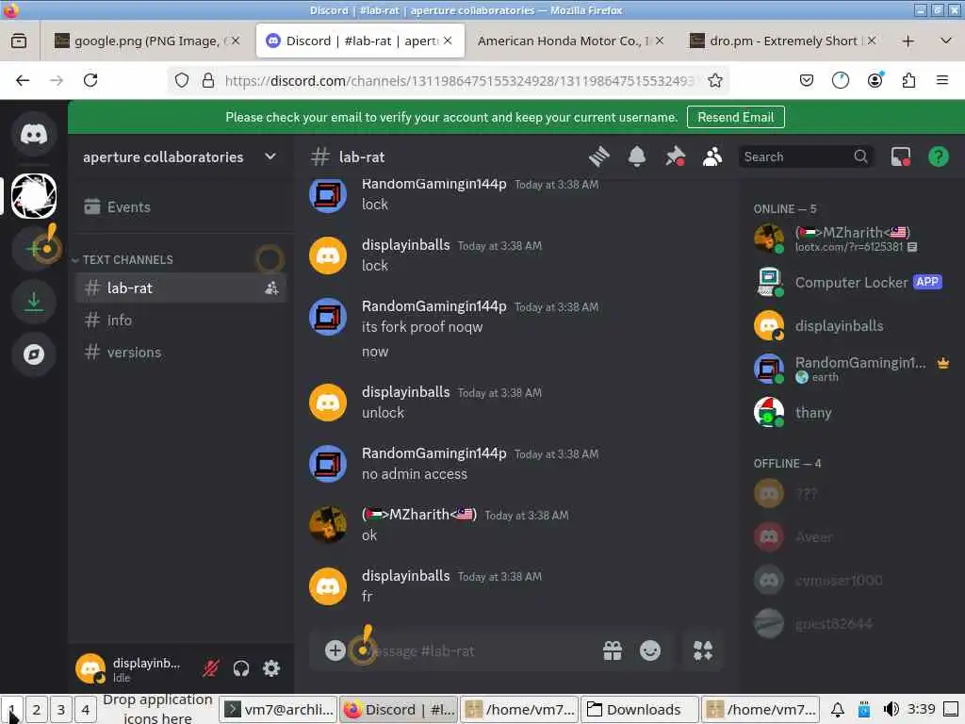Open Firefox extensions puzzle icon
The height and width of the screenshot is (724, 965).
(908, 81)
